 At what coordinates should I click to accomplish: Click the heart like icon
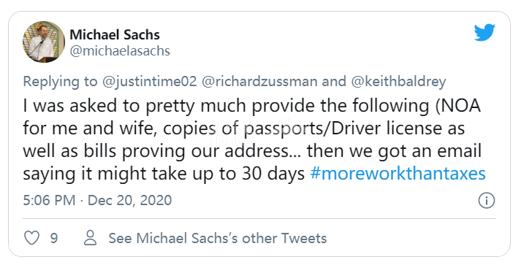click(32, 238)
